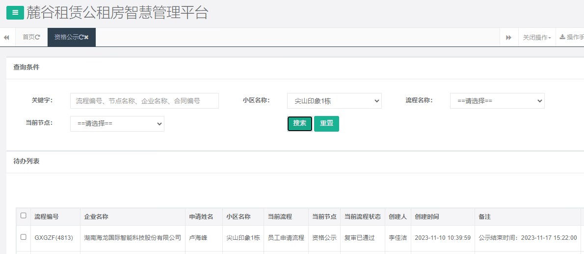Click the 创建时间 column header
Screen dimensions: 584x254
pos(427,217)
